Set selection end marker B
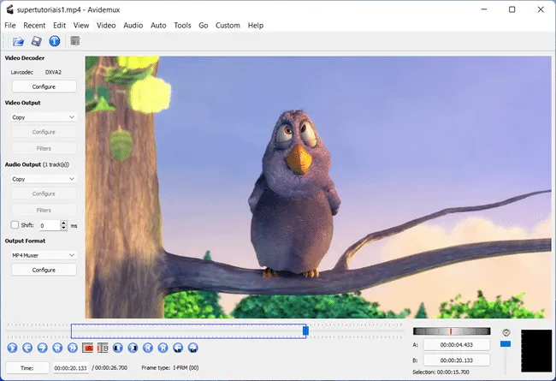556x381 pixels. (103, 348)
